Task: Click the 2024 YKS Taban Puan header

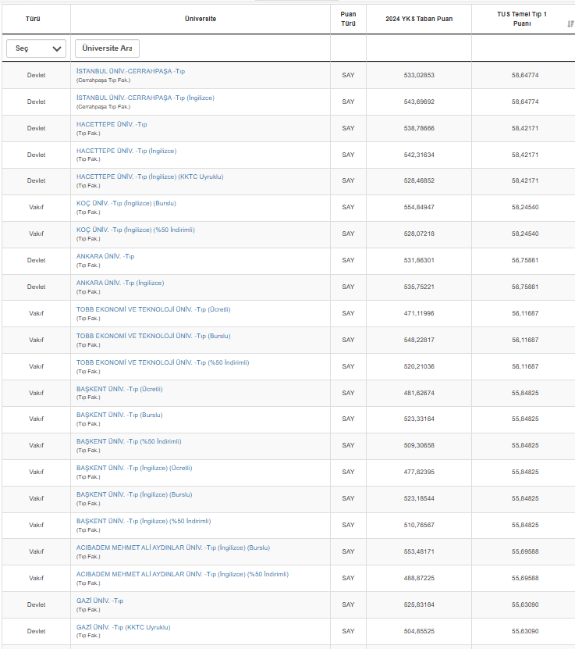Action: [419, 19]
